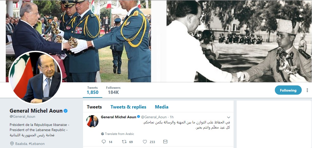The height and width of the screenshot is (148, 312).
Task: Click Translate from Arabic link
Action: (119, 134)
